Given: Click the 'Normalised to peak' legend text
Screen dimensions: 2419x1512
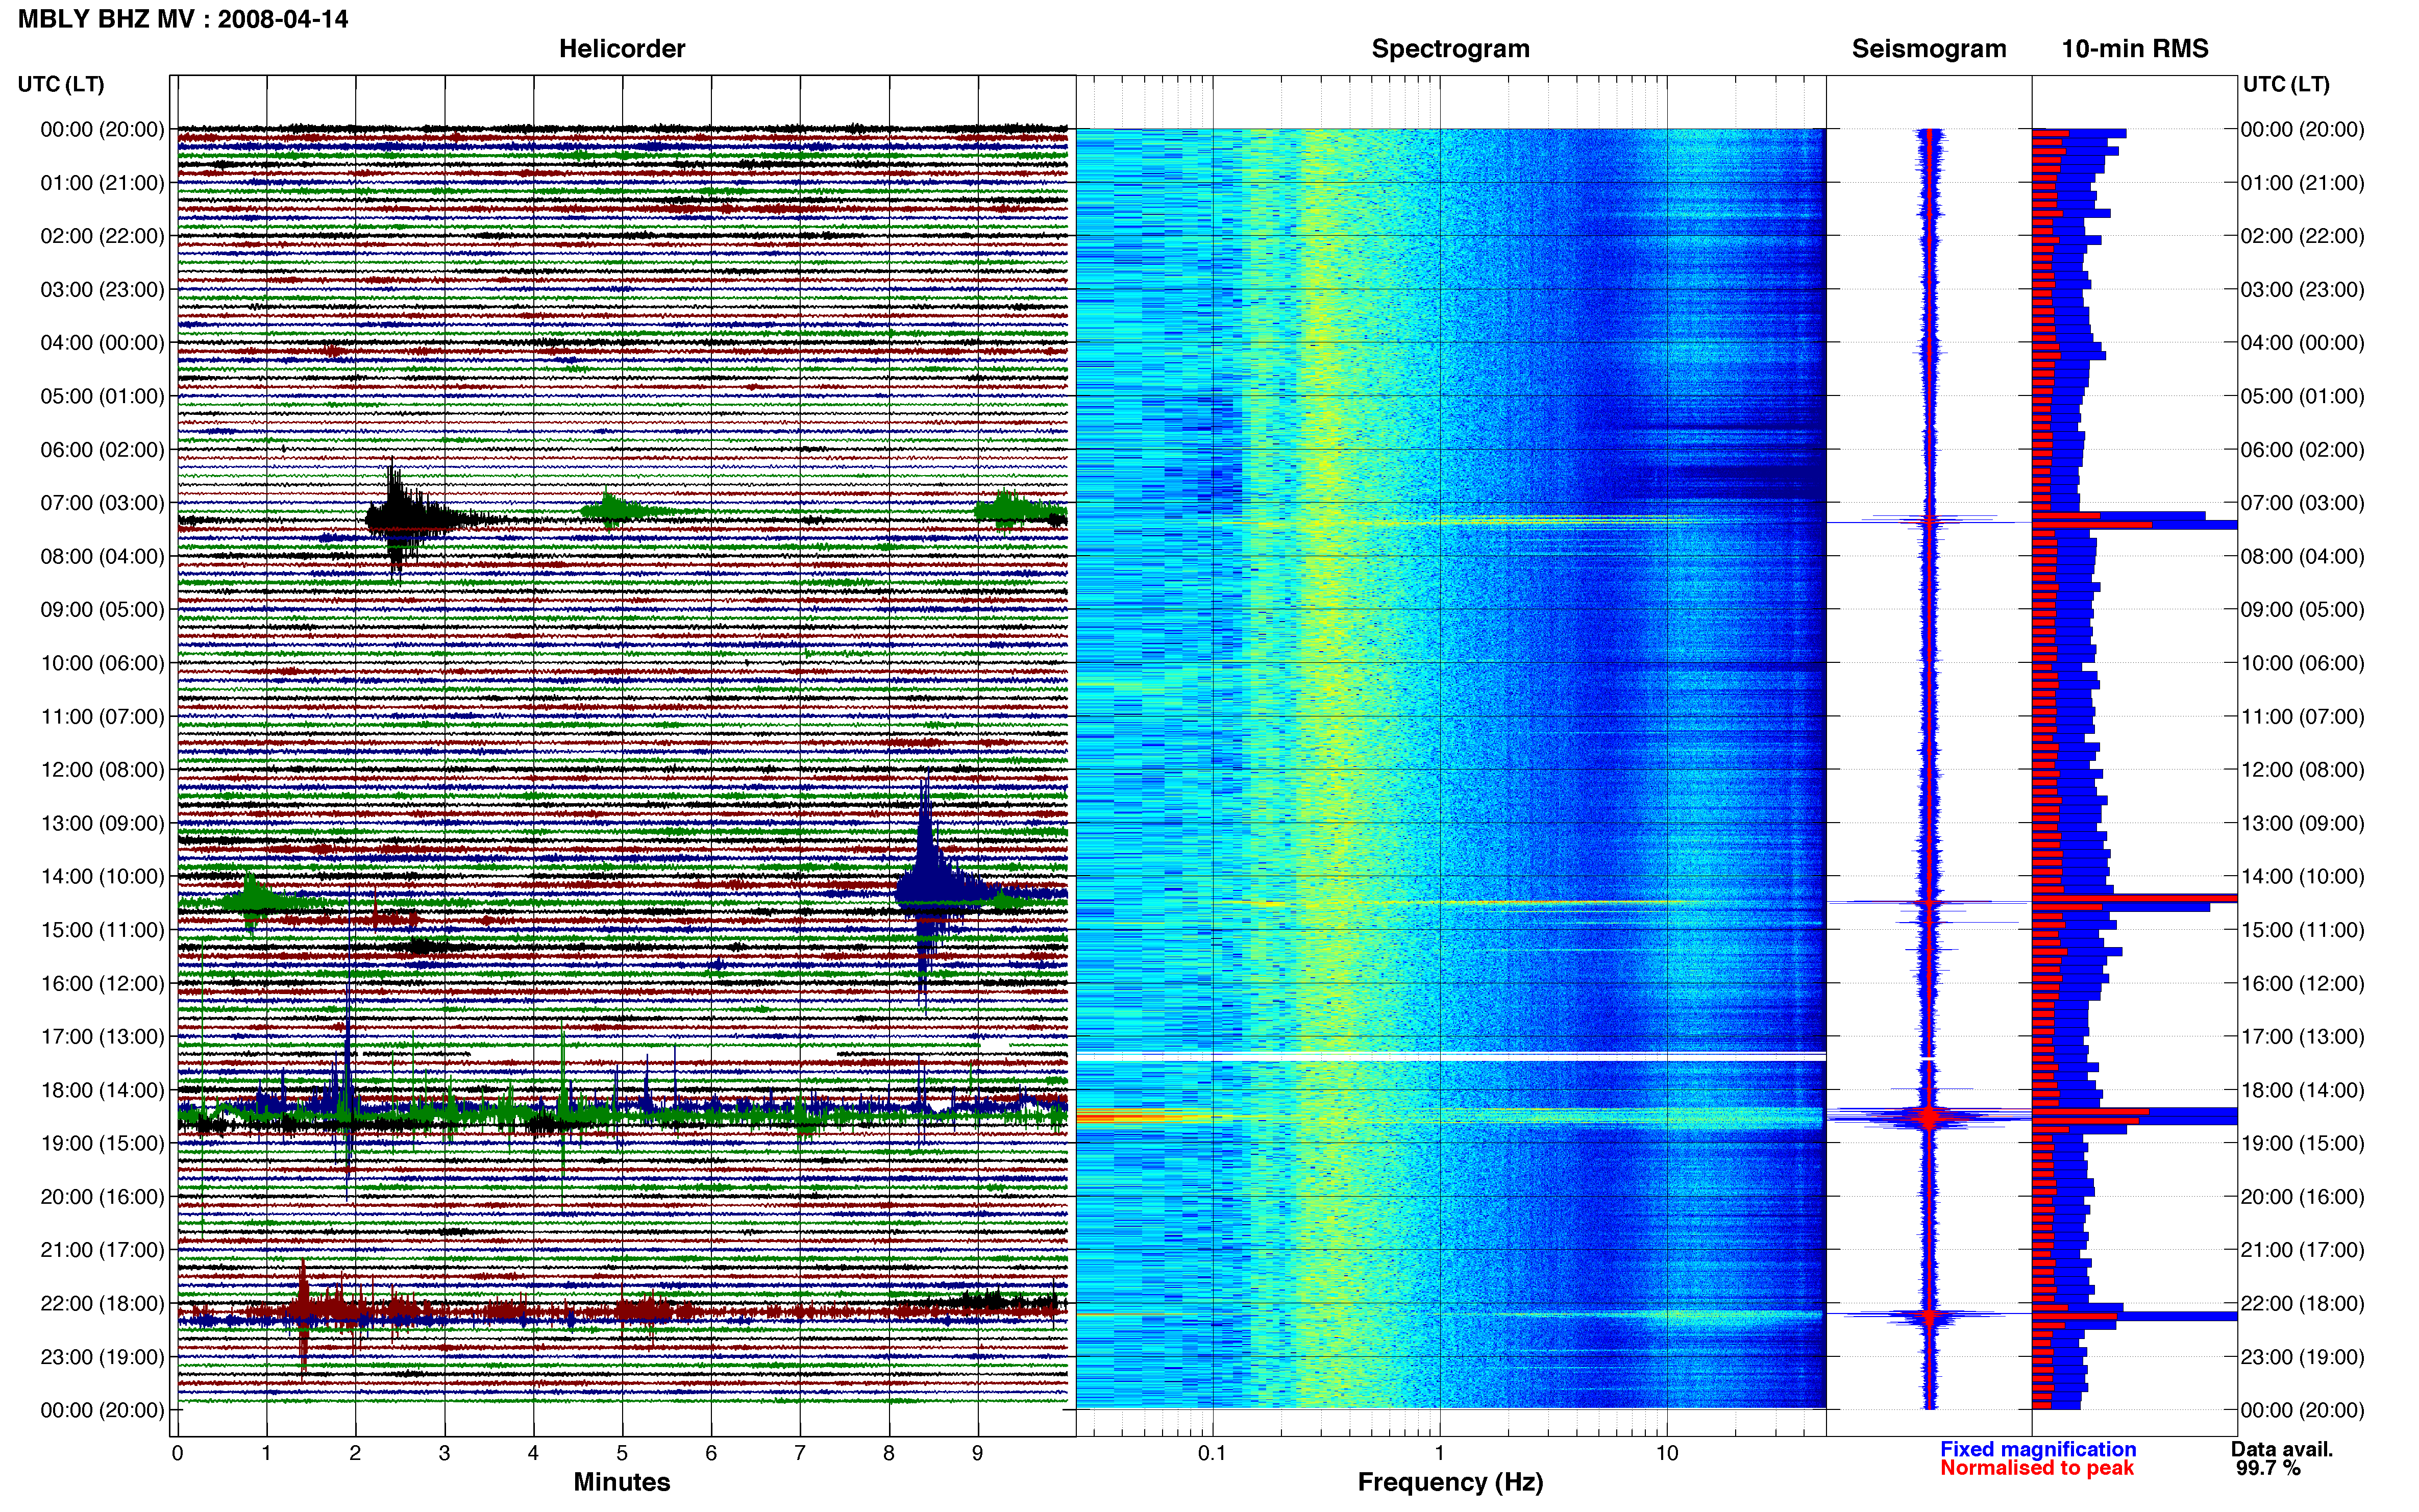Looking at the screenshot, I should click(x=2037, y=1468).
